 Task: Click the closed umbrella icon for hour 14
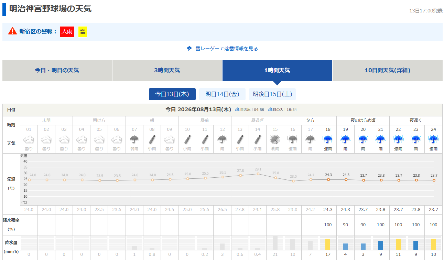[x=258, y=139]
